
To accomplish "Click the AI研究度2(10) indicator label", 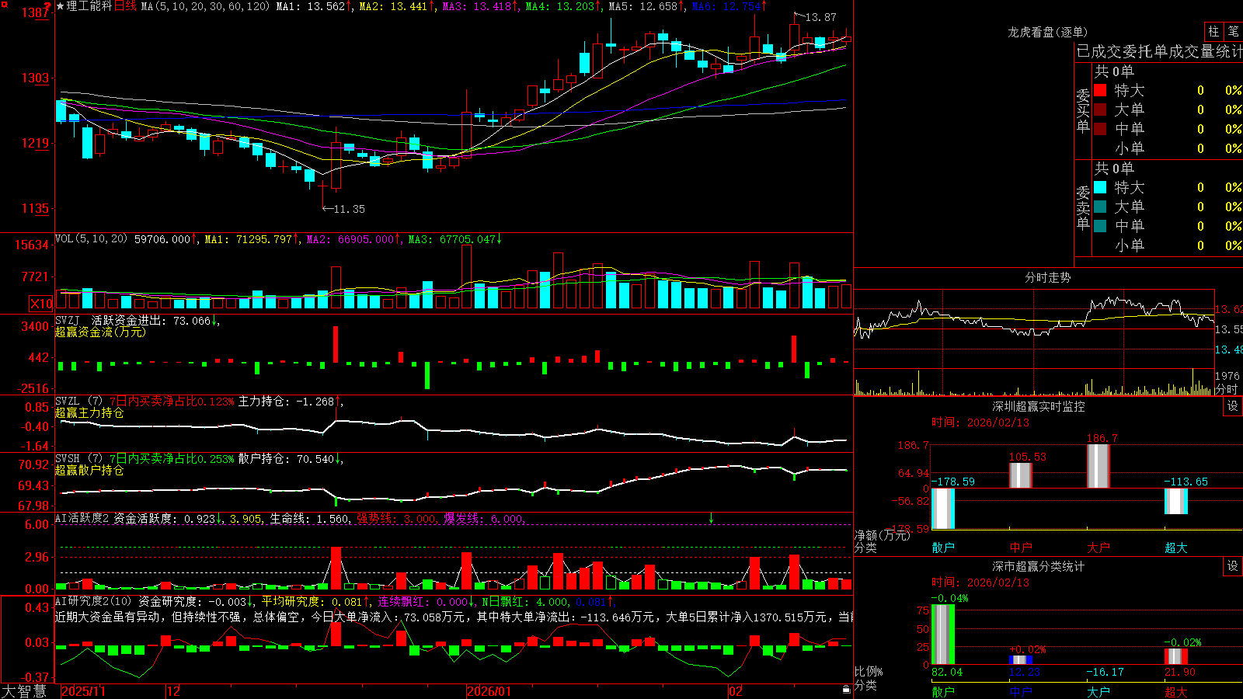I will tap(93, 601).
